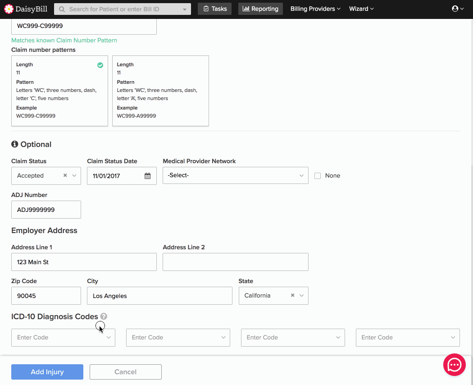The image size is (473, 385).
Task: Click the green checkmark on first claim pattern
Action: pyautogui.click(x=100, y=65)
